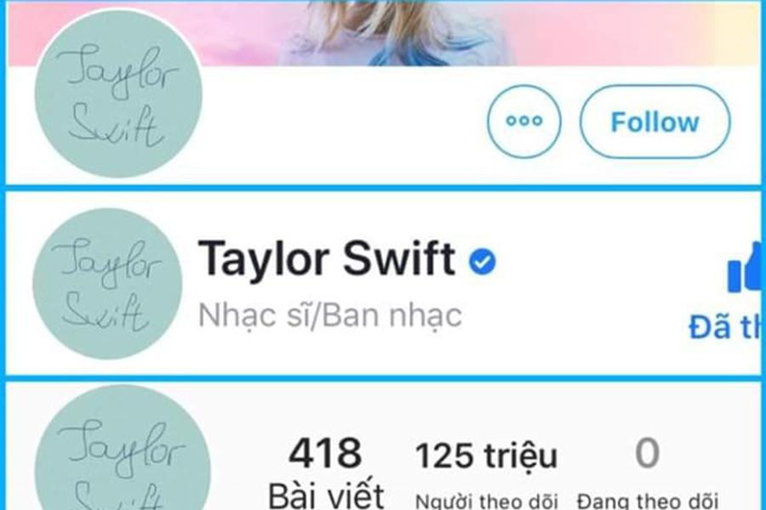Open the Đang theo dõi following list

[648, 501]
